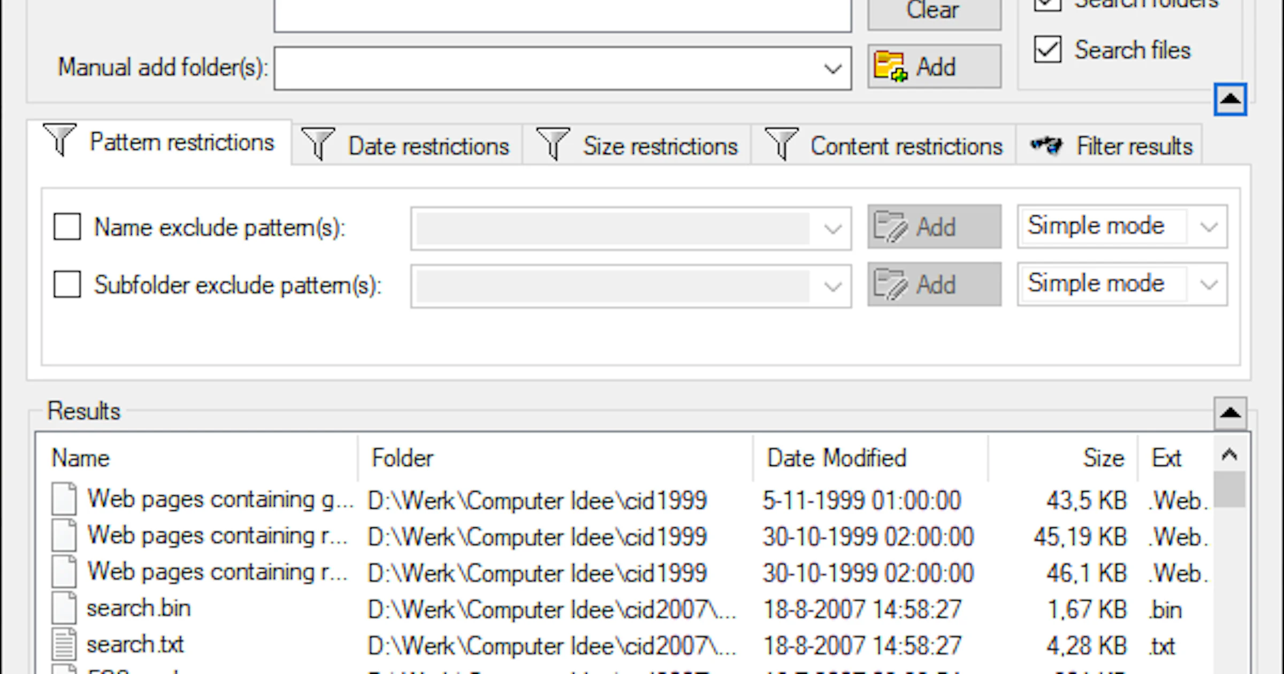Collapse the Results panel with arrow button

pyautogui.click(x=1230, y=412)
